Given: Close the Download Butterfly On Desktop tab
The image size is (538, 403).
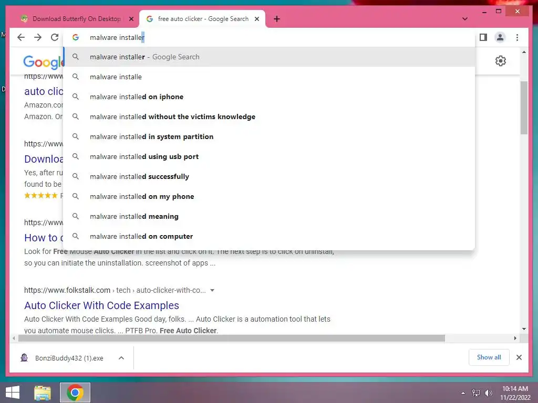Looking at the screenshot, I should coord(131,19).
